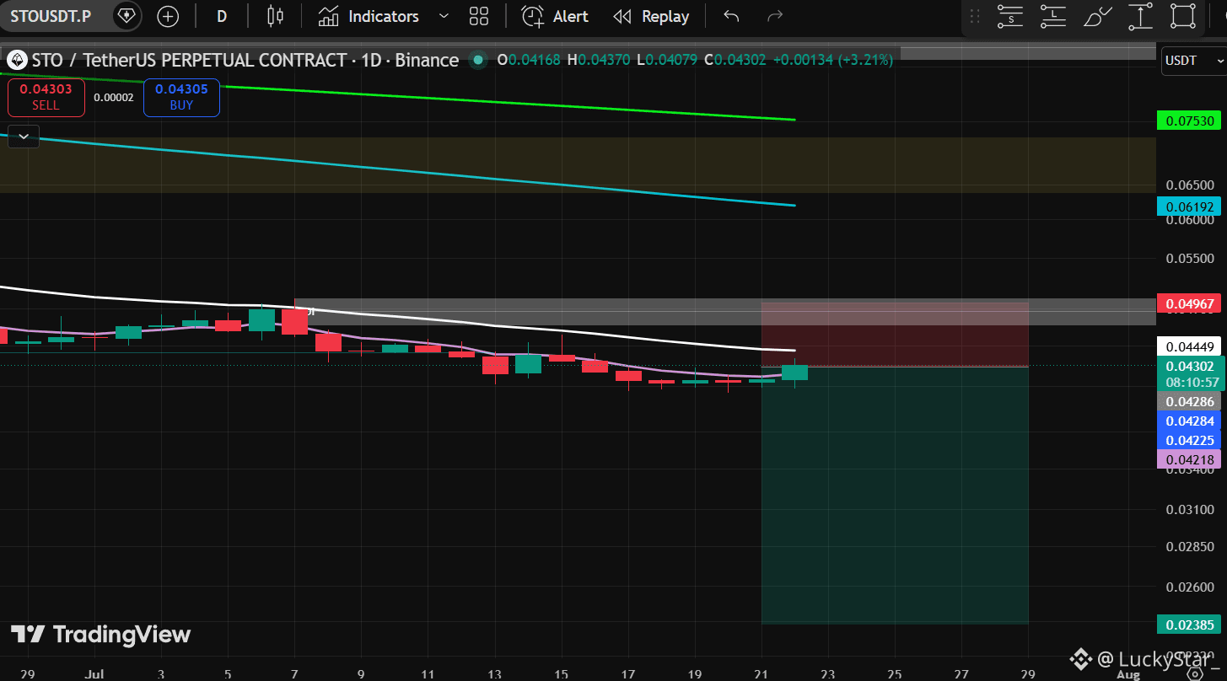Open the Indicators dialog

(369, 16)
